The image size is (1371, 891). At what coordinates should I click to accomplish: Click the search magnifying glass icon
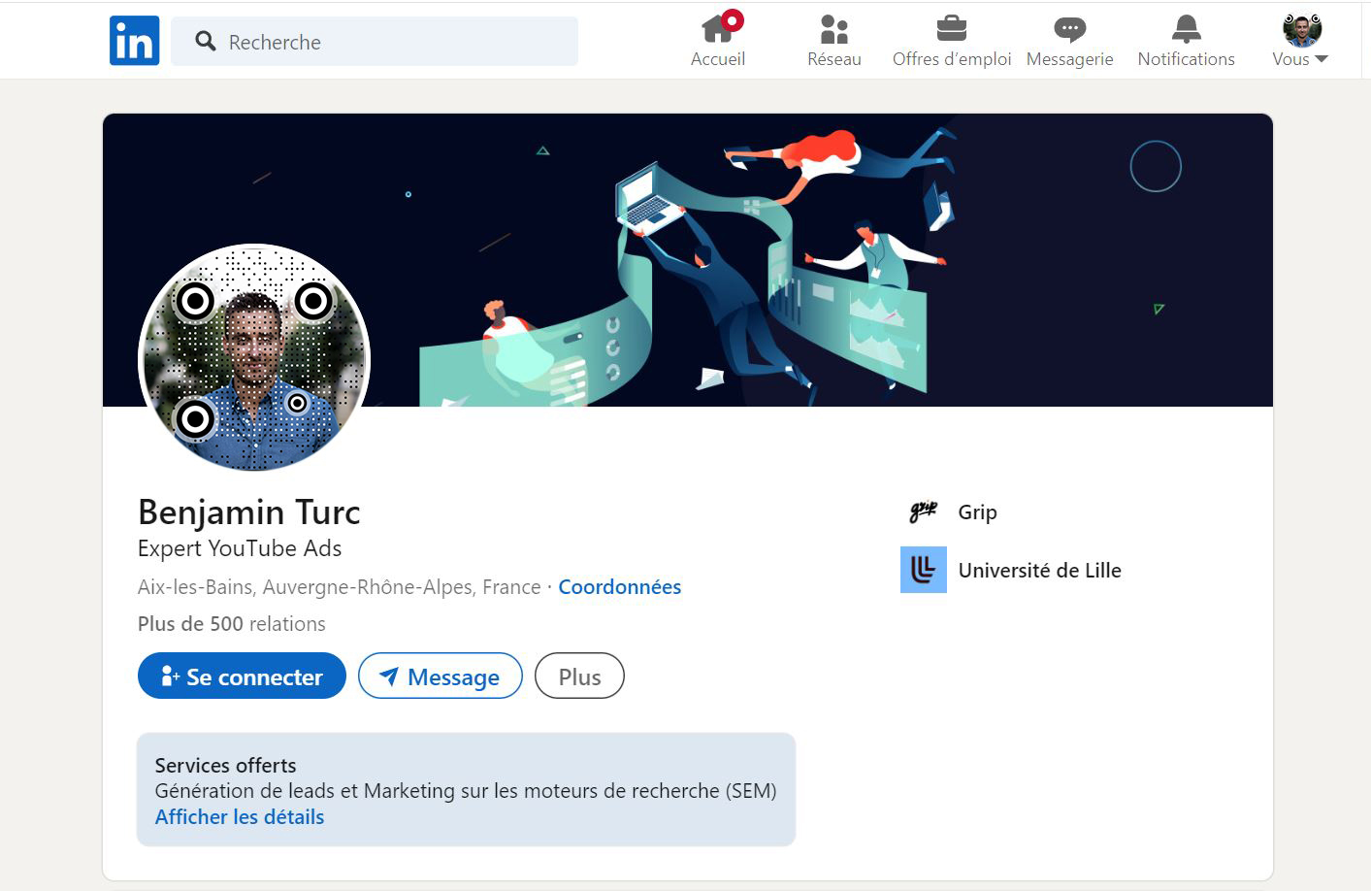205,41
